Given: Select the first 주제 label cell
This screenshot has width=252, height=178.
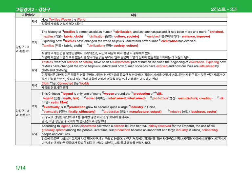Looking at the screenshot, I should click(x=36, y=43).
